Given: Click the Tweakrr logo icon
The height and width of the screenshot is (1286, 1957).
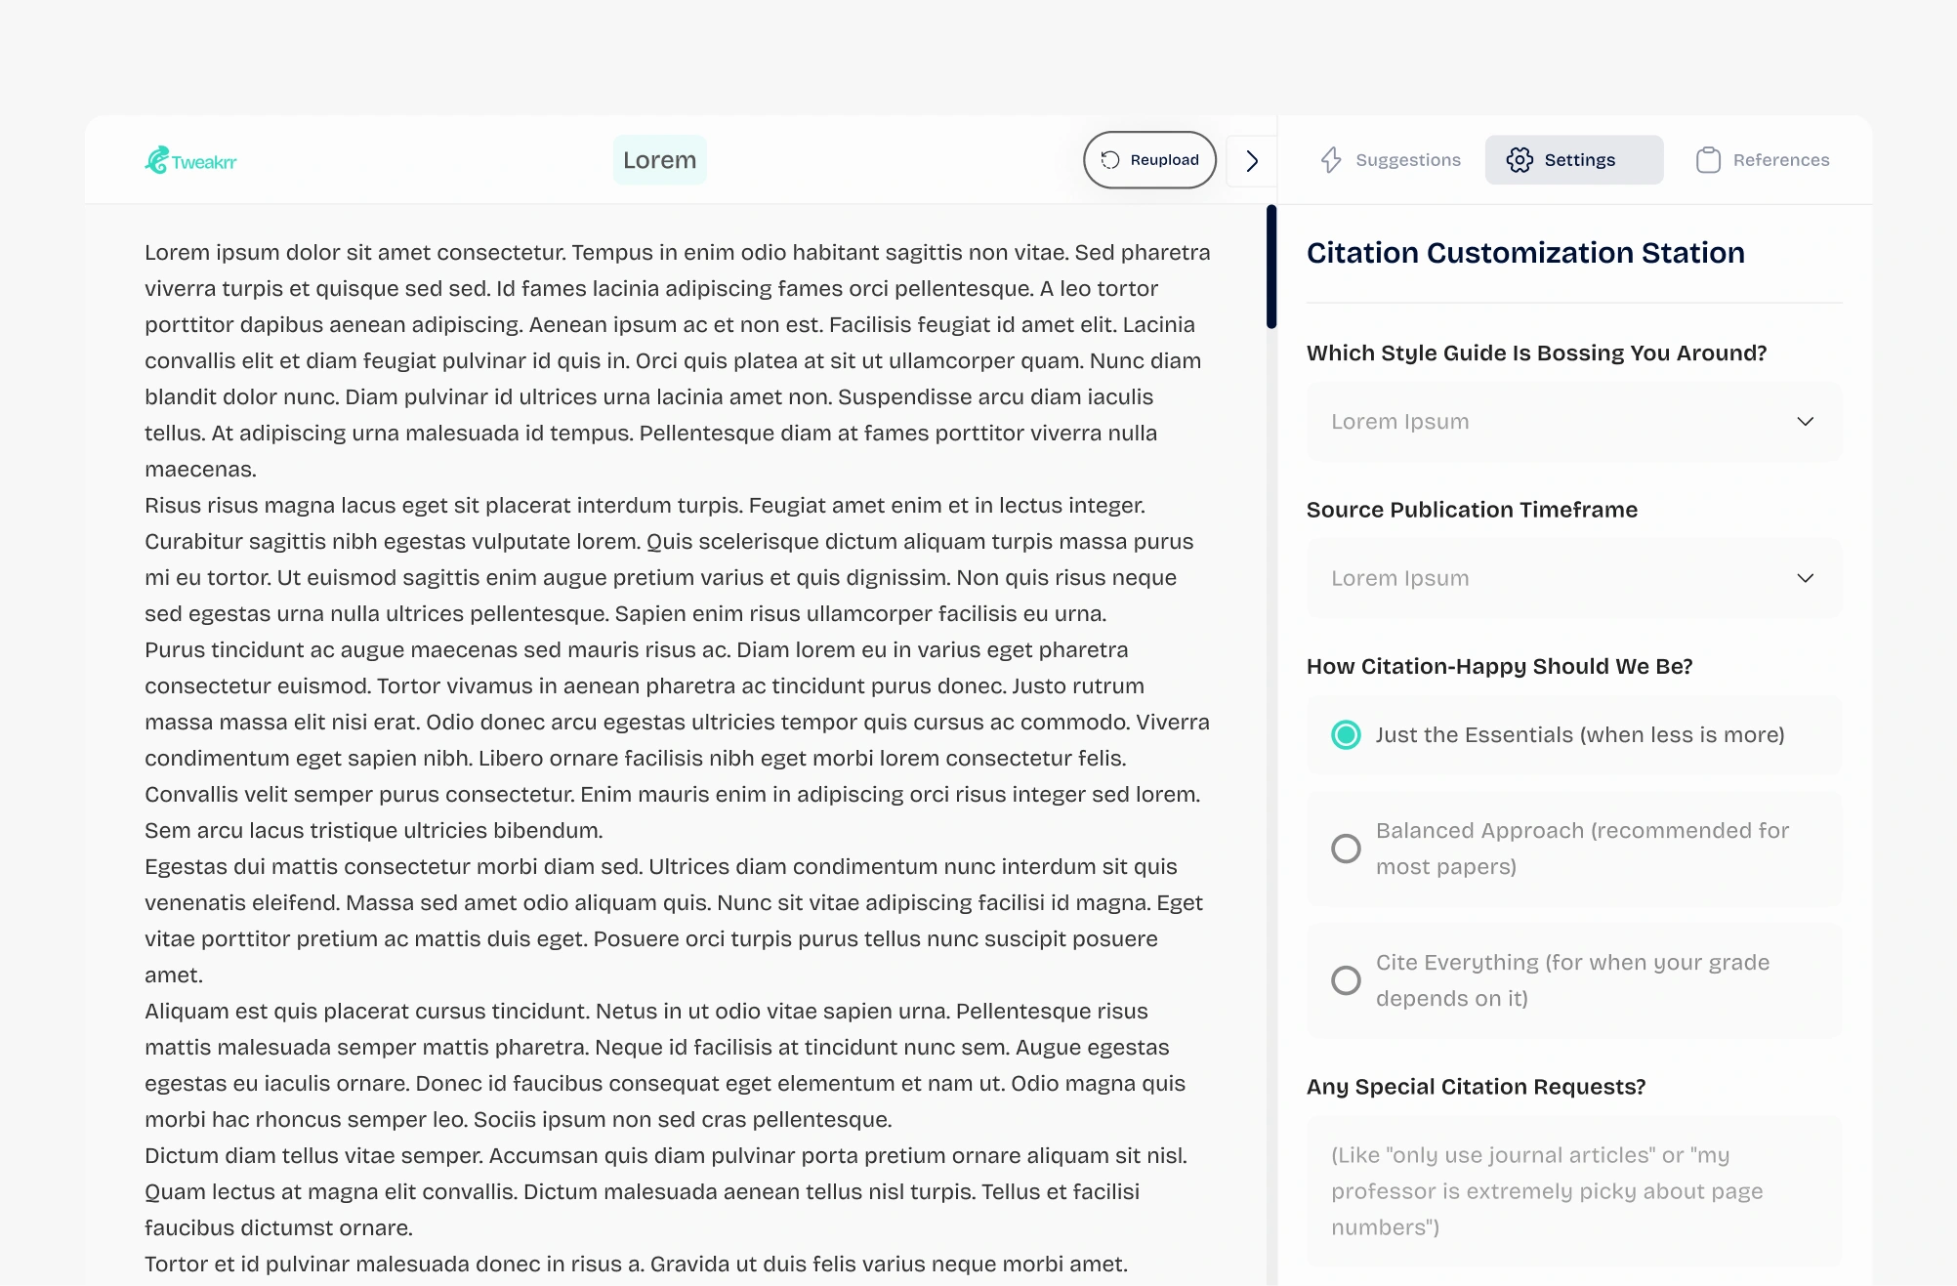Looking at the screenshot, I should point(156,160).
